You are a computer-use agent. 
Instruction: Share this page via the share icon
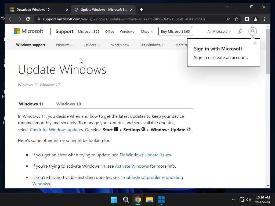[228, 19]
